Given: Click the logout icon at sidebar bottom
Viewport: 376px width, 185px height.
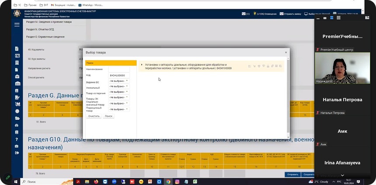Looking at the screenshot, I should coord(17,153).
